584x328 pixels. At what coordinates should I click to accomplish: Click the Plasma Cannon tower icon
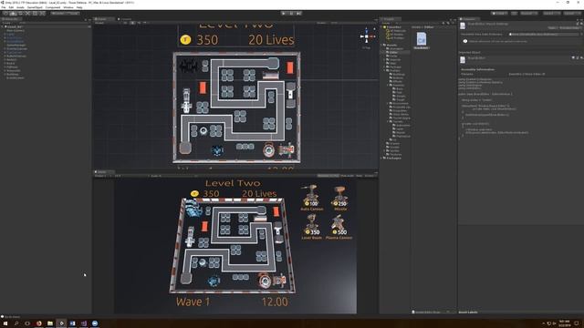click(339, 224)
